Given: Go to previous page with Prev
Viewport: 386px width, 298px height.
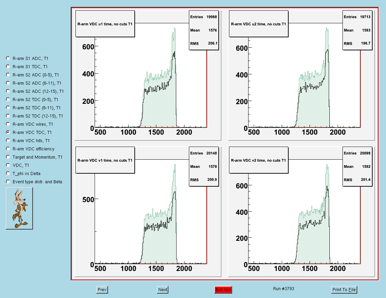Looking at the screenshot, I should 102,290.
